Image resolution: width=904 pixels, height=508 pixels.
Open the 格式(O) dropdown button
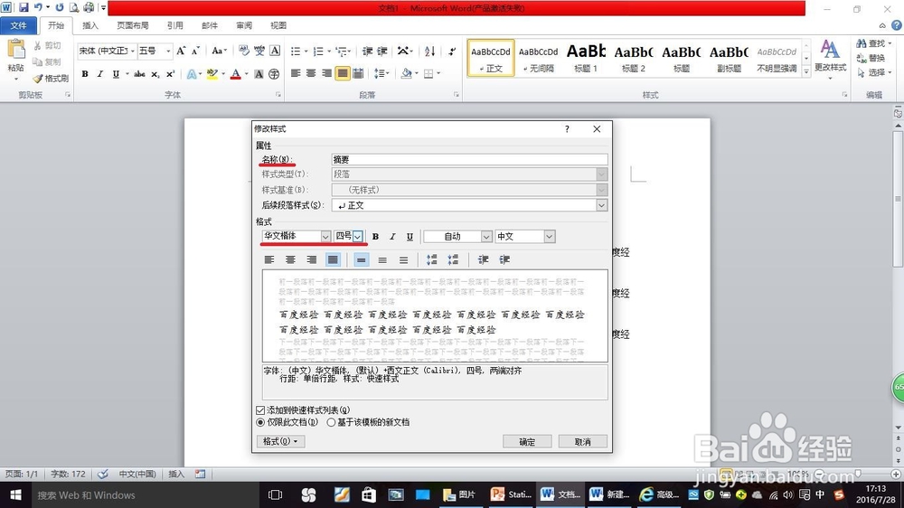coord(280,442)
